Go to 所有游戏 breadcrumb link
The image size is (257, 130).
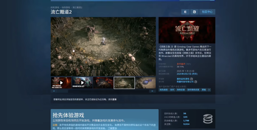(55, 8)
